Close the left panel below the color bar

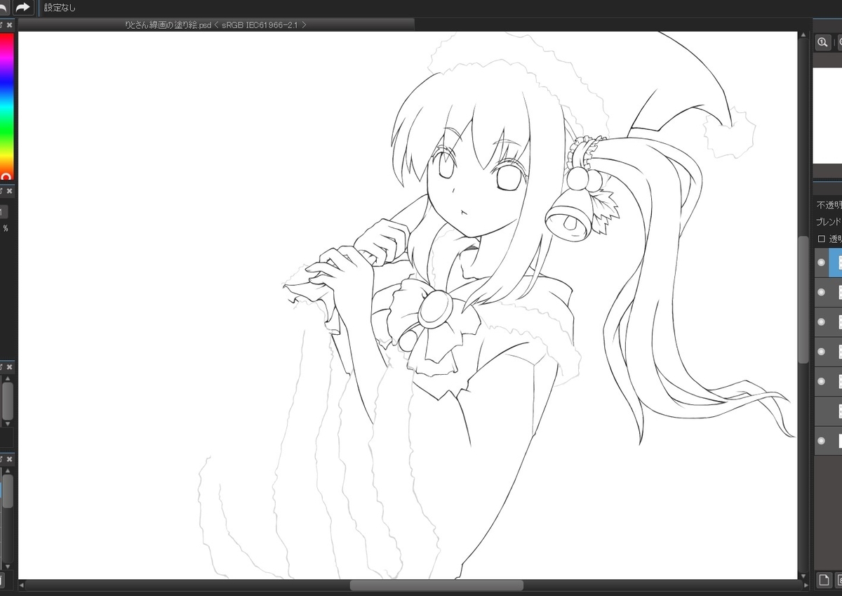pos(10,190)
